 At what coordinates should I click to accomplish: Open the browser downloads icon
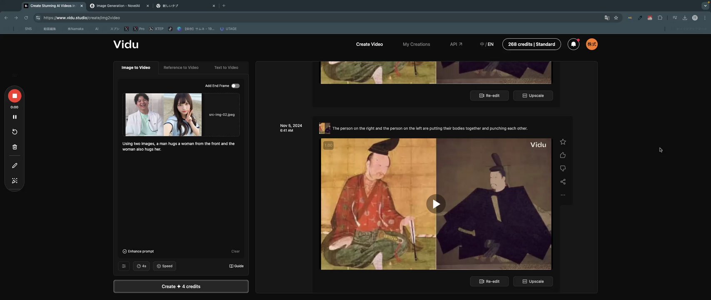[x=685, y=18]
